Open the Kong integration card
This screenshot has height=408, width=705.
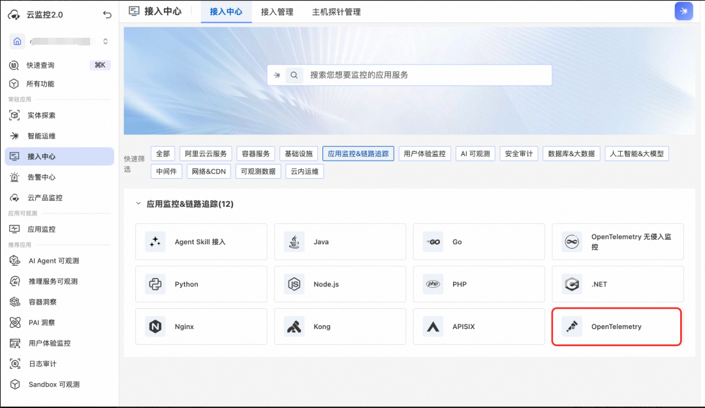click(340, 326)
